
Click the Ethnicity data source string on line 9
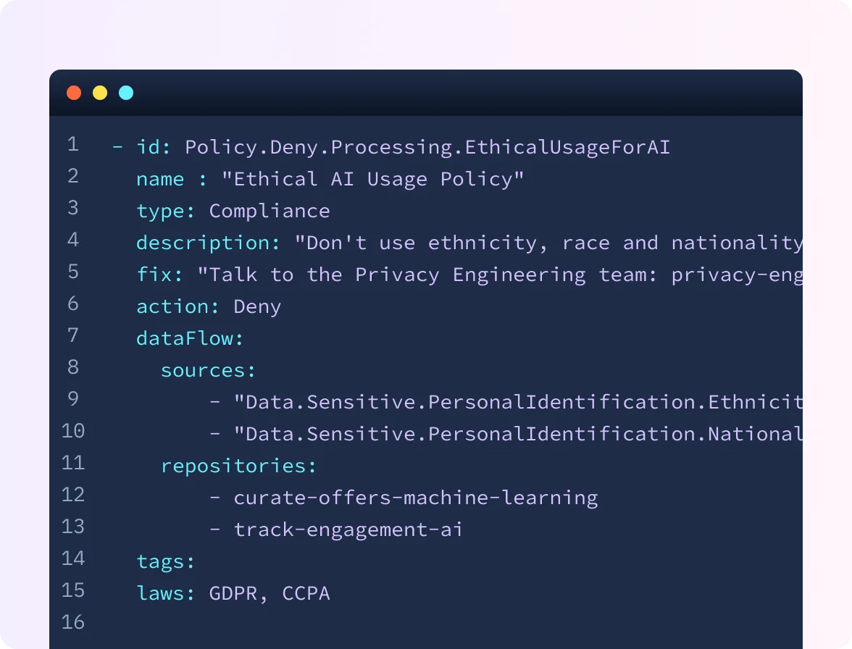tap(518, 403)
